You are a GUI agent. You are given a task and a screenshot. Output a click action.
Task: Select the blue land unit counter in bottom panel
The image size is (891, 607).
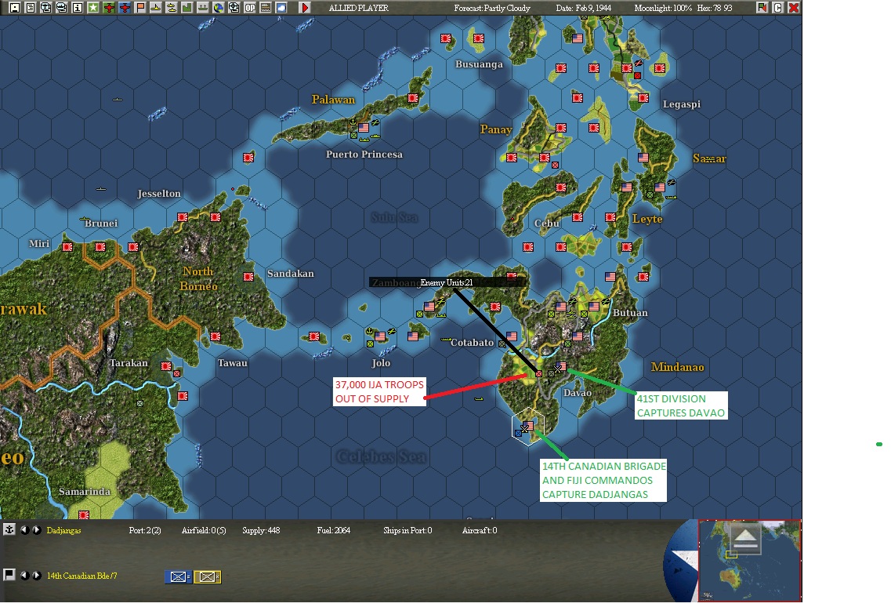[x=179, y=577]
